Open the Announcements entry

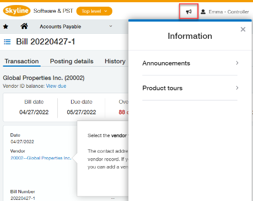[190, 63]
